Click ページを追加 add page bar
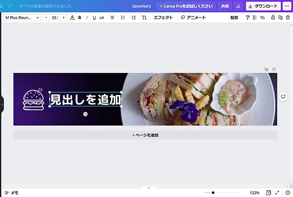293x197 pixels. click(x=145, y=135)
